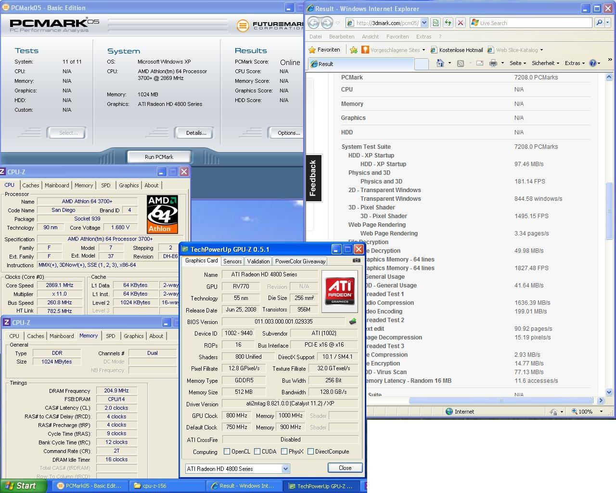Click the vertical scrollbar thumb in IE
The image size is (616, 493).
(609, 211)
